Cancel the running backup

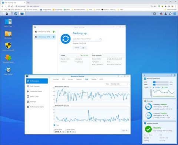point(77,48)
